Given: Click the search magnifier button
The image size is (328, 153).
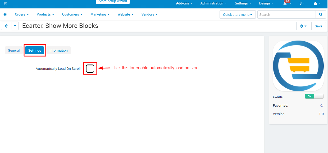Looking at the screenshot, I should 321,14.
